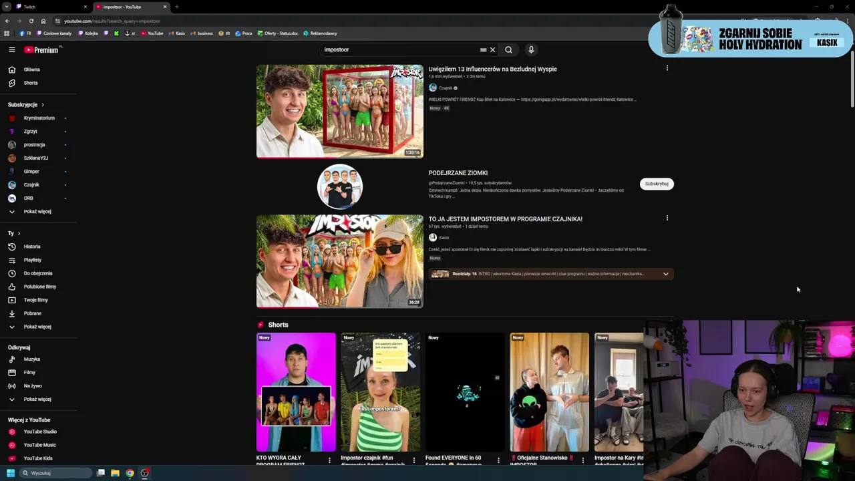855x481 pixels.
Task: Expand Pokaż więcej under the Ty section
Action: point(37,327)
